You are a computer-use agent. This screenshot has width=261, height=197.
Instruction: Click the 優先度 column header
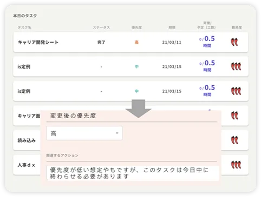click(x=136, y=28)
